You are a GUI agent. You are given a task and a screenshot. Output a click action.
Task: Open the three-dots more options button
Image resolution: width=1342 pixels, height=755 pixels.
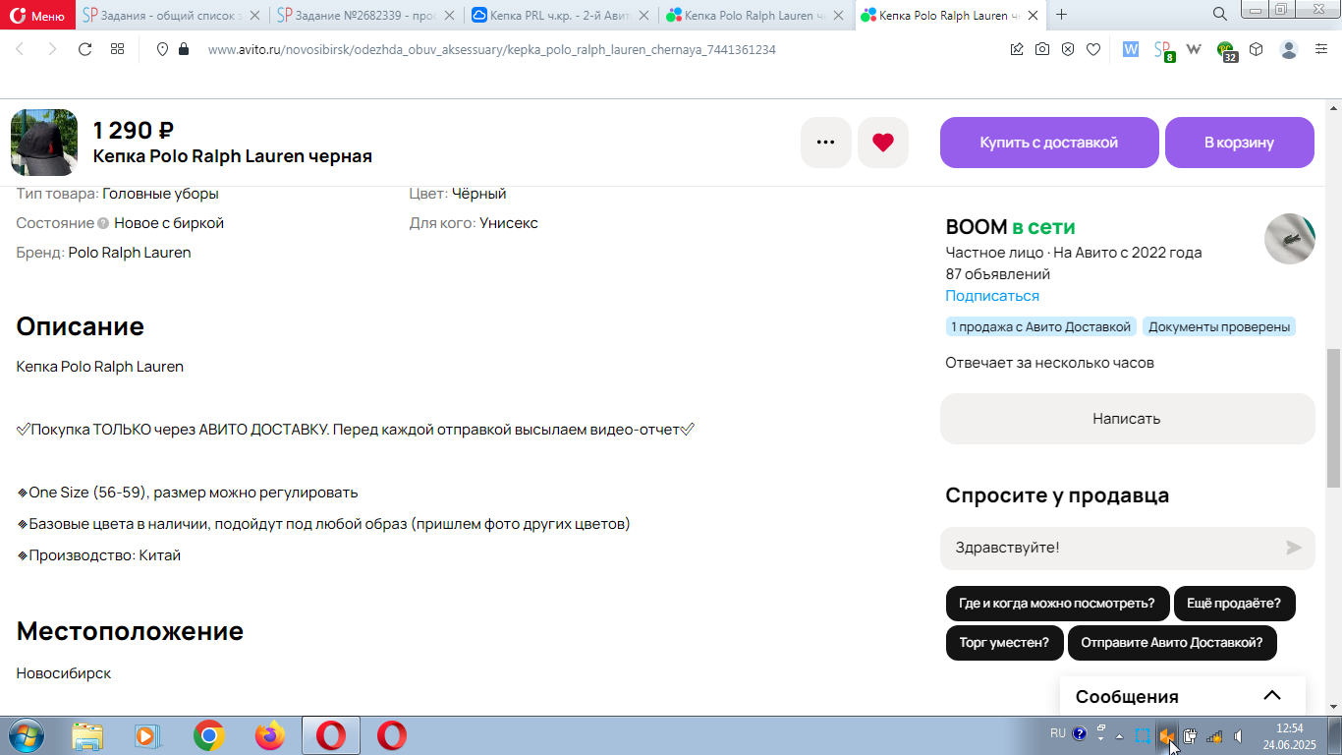[826, 143]
